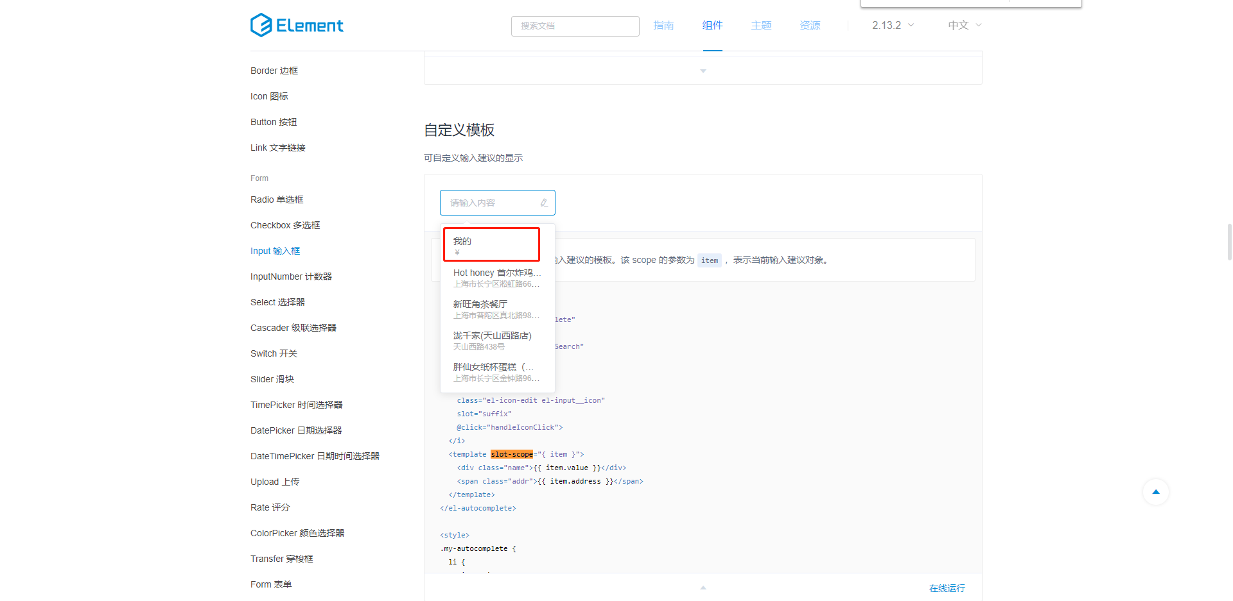Screen dimensions: 1233x601
Task: Open the 中文 language dropdown
Action: click(965, 25)
